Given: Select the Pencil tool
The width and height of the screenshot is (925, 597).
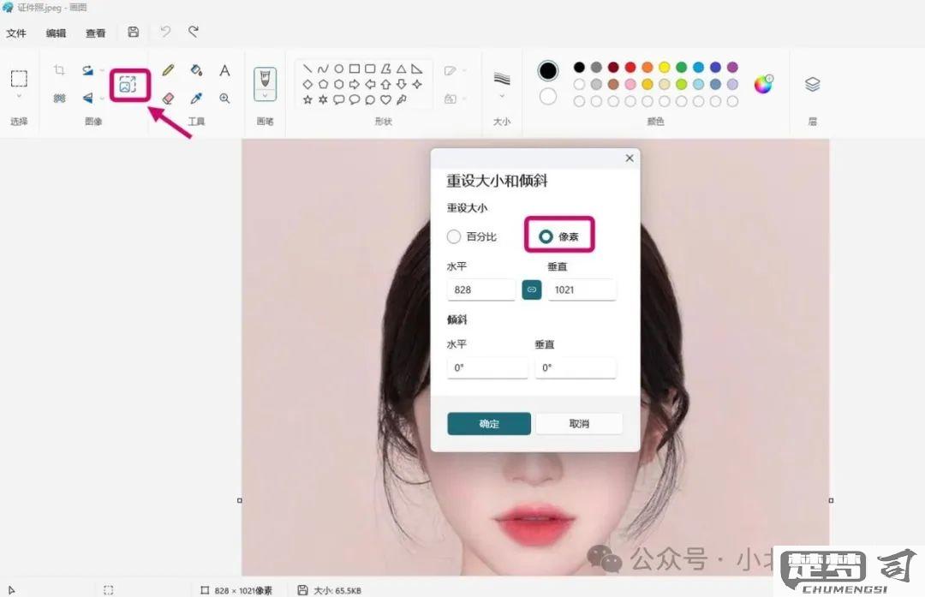Looking at the screenshot, I should click(x=168, y=70).
